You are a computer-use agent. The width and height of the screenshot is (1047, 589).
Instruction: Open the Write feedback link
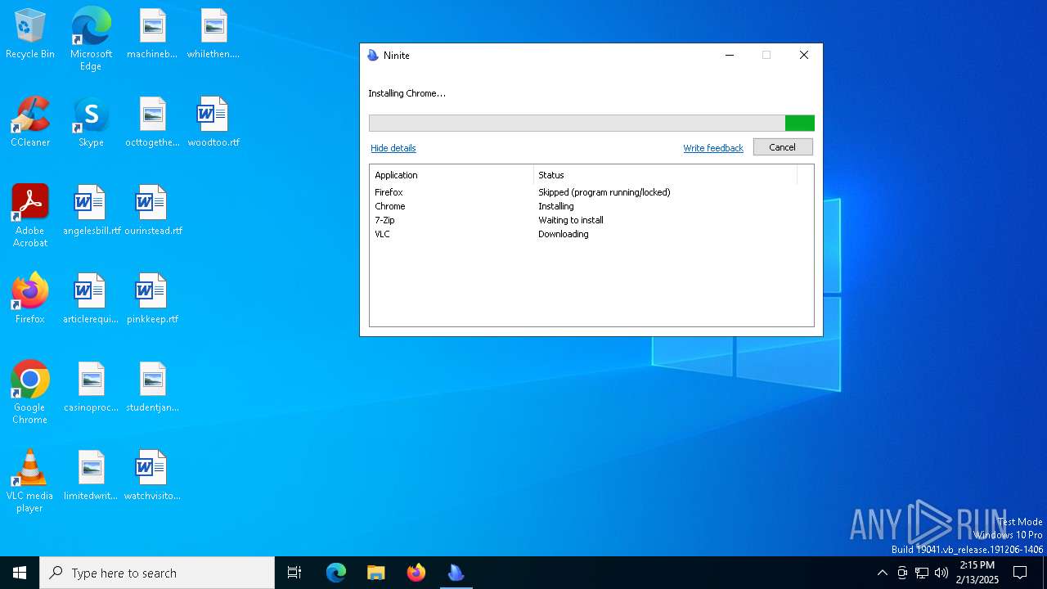[713, 148]
